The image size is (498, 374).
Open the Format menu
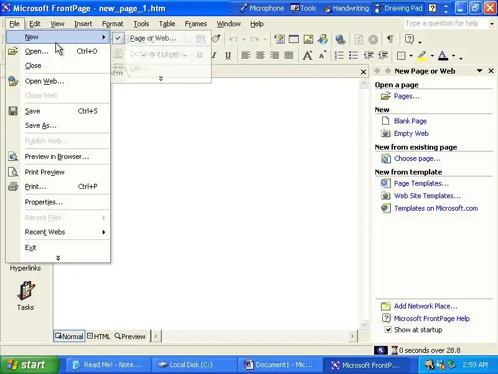click(x=113, y=24)
